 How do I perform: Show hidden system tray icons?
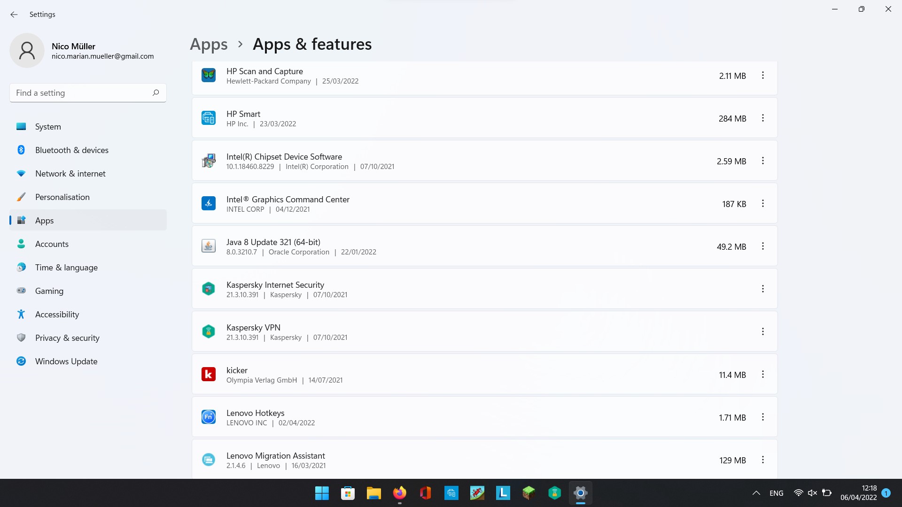(x=756, y=493)
